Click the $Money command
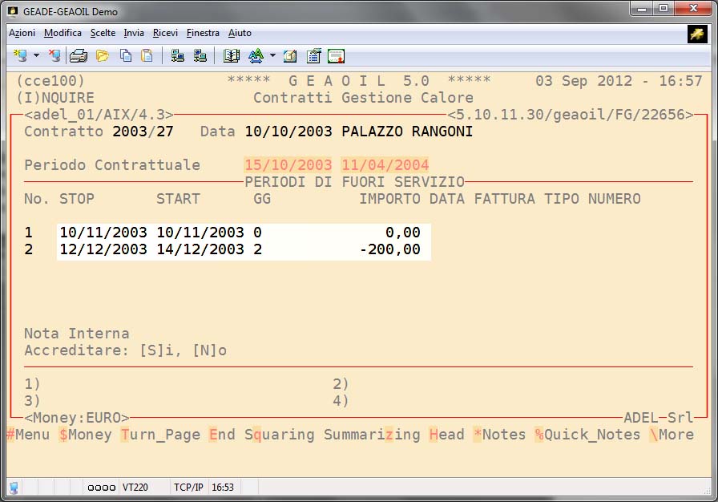Viewport: 718px width, 502px height. click(x=85, y=435)
